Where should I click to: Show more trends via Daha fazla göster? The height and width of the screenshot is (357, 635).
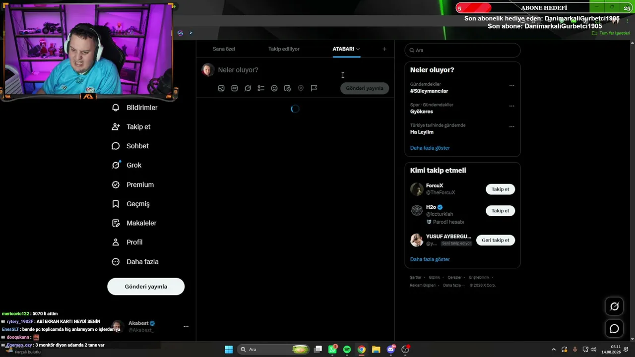pyautogui.click(x=430, y=148)
